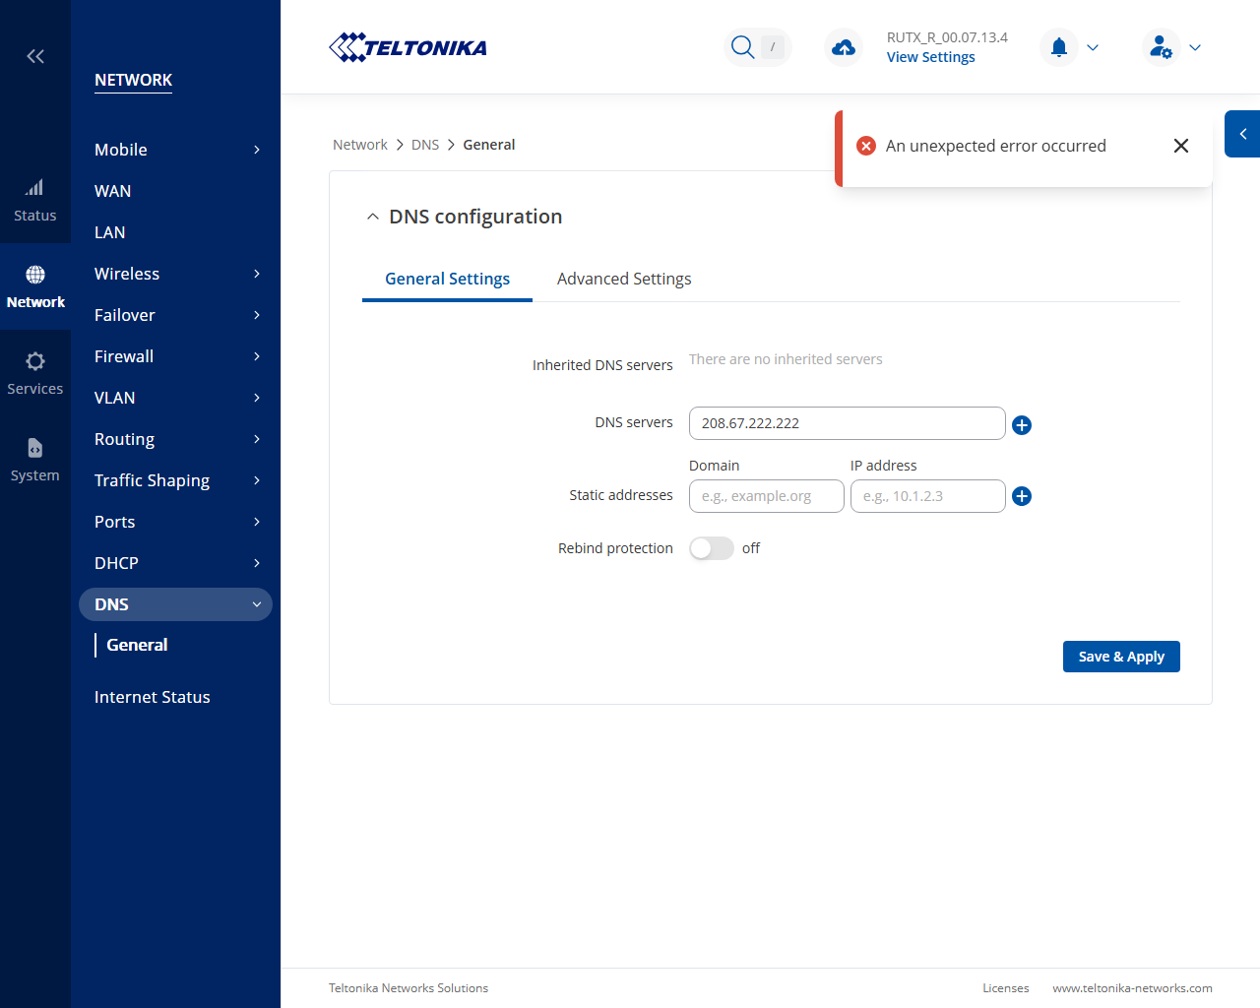The height and width of the screenshot is (1008, 1260).
Task: Open the Services gear icon
Action: (x=34, y=361)
